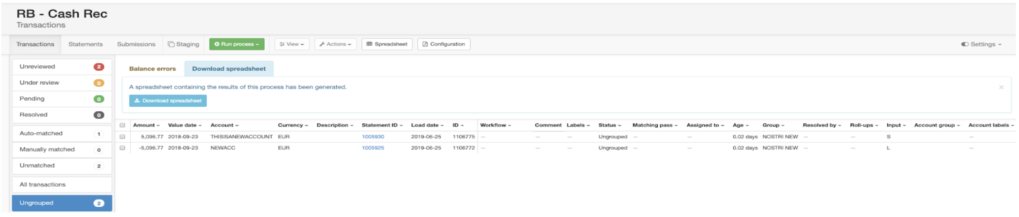Image resolution: width=1019 pixels, height=217 pixels.
Task: Open the Load date column menu
Action: pyautogui.click(x=427, y=125)
